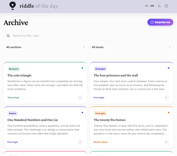Expand the All sections dropdown
The height and width of the screenshot is (156, 177).
pos(45,47)
